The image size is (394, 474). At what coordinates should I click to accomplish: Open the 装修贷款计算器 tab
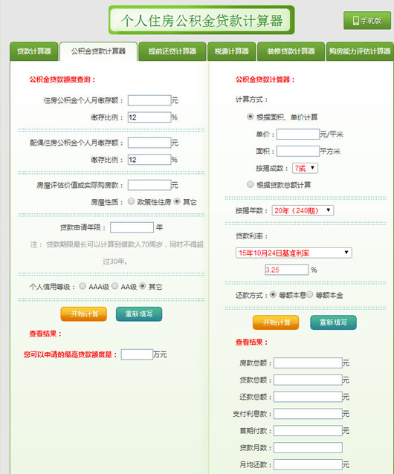[291, 51]
